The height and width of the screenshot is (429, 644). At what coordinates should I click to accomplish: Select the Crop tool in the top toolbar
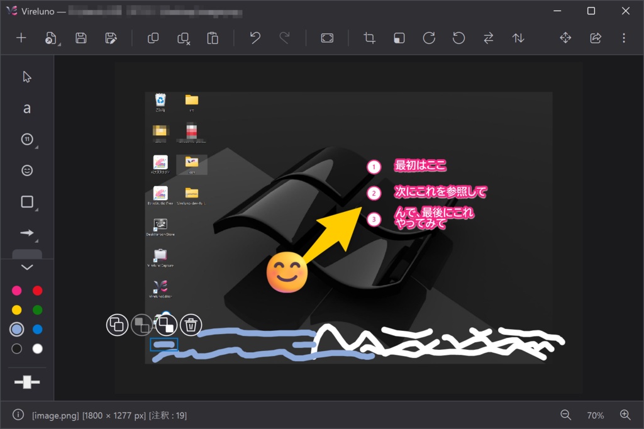(x=369, y=38)
